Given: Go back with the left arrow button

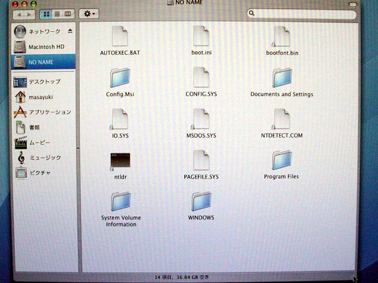Looking at the screenshot, I should tap(18, 13).
